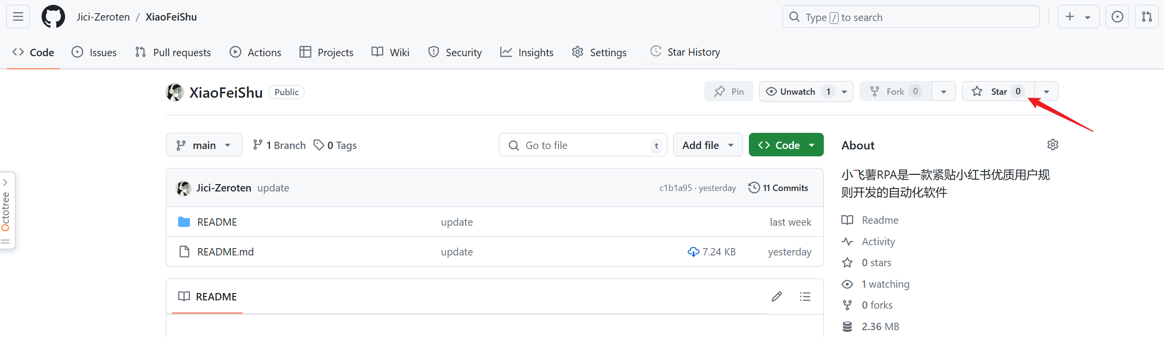
Task: Select the README tab in file viewer
Action: 208,296
